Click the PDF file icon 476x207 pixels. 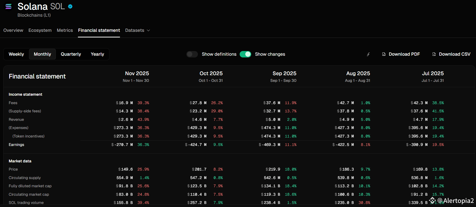(x=384, y=54)
